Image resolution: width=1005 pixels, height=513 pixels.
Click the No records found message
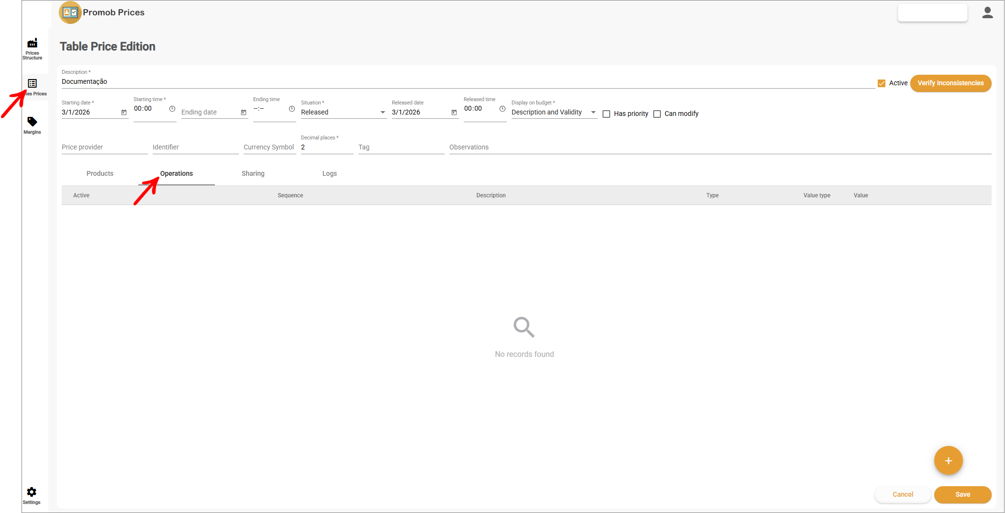[524, 354]
